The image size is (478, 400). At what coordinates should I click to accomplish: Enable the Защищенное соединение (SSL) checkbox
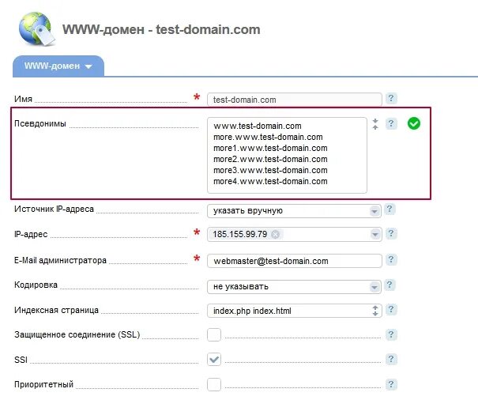tap(214, 334)
